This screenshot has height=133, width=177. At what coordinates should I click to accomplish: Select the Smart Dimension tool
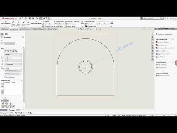(x=5, y=23)
